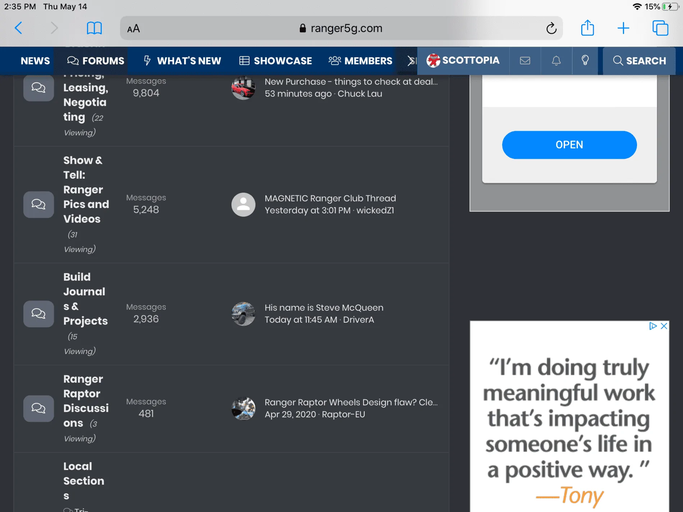Open the SHOWCASE nav tab
683x512 pixels.
point(276,61)
